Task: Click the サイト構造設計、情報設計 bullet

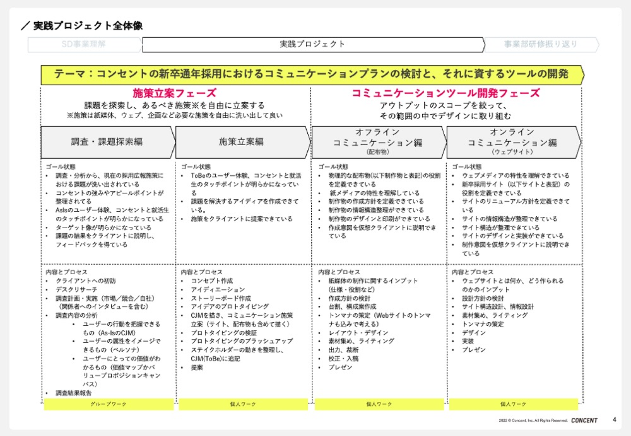Action: [498, 307]
